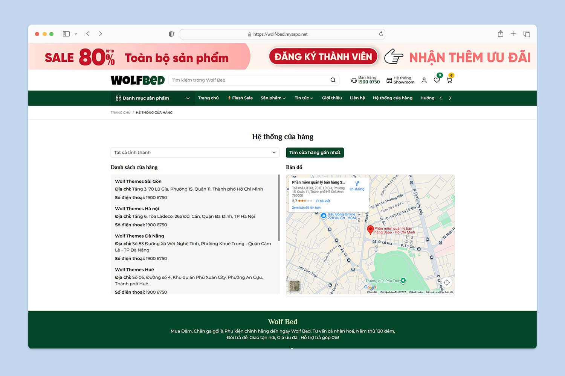Image resolution: width=565 pixels, height=376 pixels.
Task: Select the Wolf Themes Đà Nẵng store entry
Action: click(x=194, y=247)
